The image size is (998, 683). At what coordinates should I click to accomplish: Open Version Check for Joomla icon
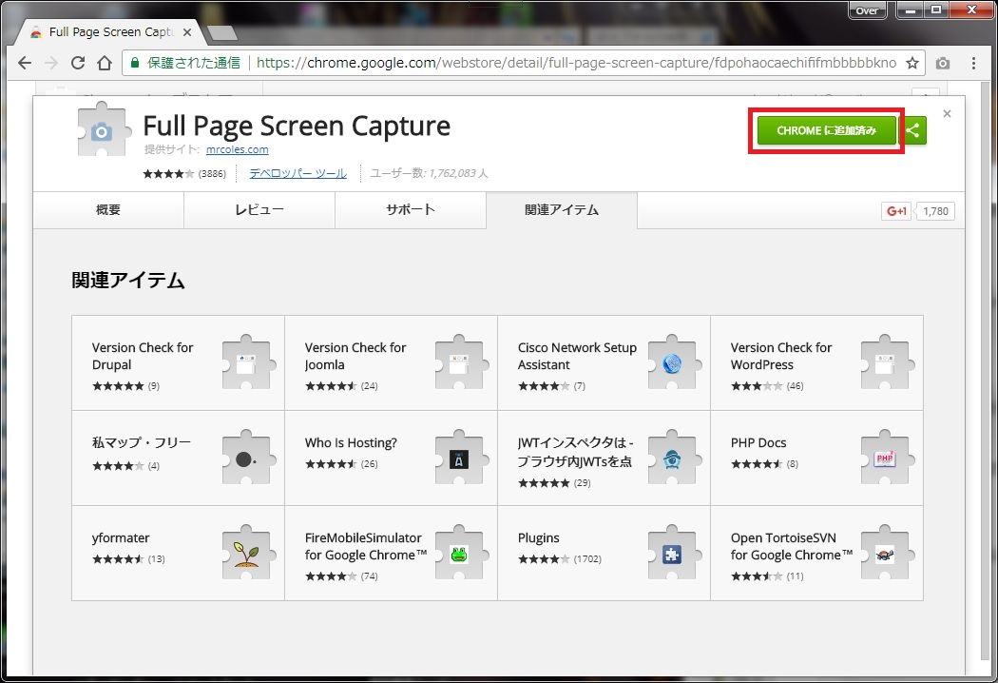point(461,361)
